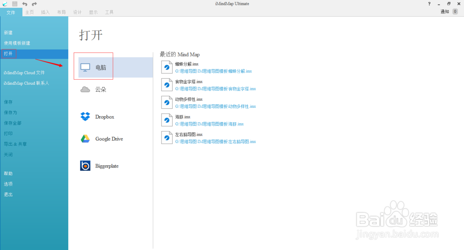Open recent file 食物金字塔.imx
Image resolution: width=464 pixels, height=250 pixels.
click(189, 82)
